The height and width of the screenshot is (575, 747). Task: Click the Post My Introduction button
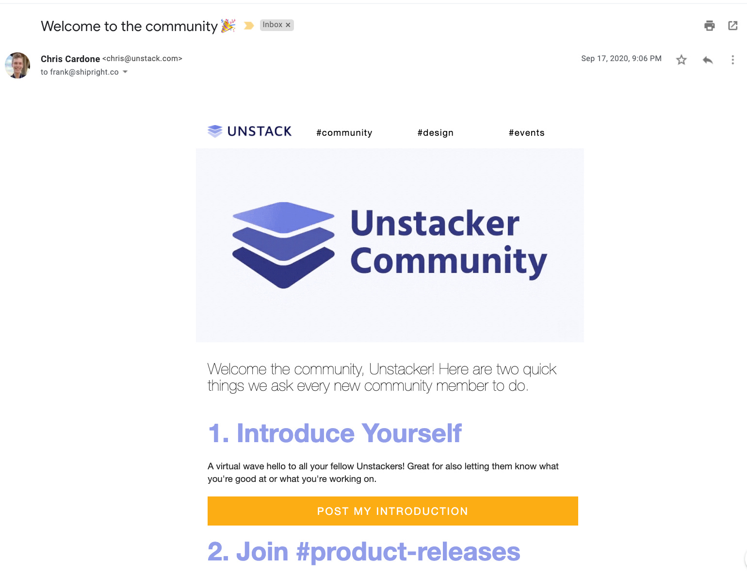point(393,511)
